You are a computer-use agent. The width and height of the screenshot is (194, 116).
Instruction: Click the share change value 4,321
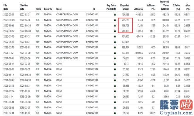[x=140, y=113]
